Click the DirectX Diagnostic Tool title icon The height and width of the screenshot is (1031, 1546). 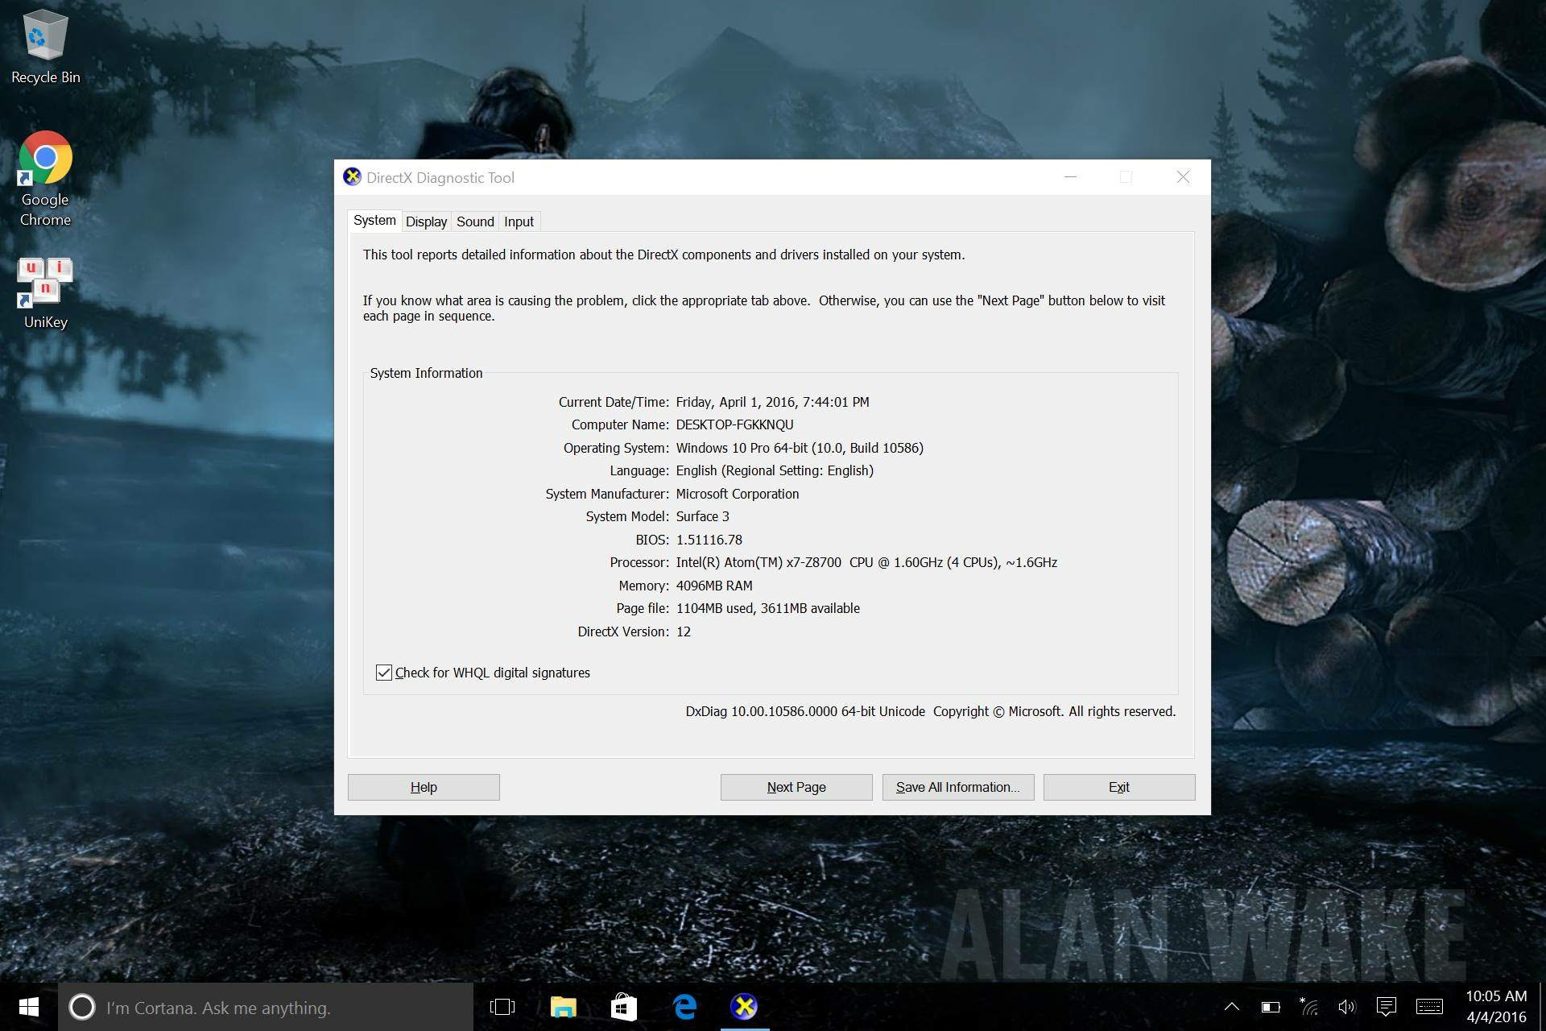coord(352,177)
